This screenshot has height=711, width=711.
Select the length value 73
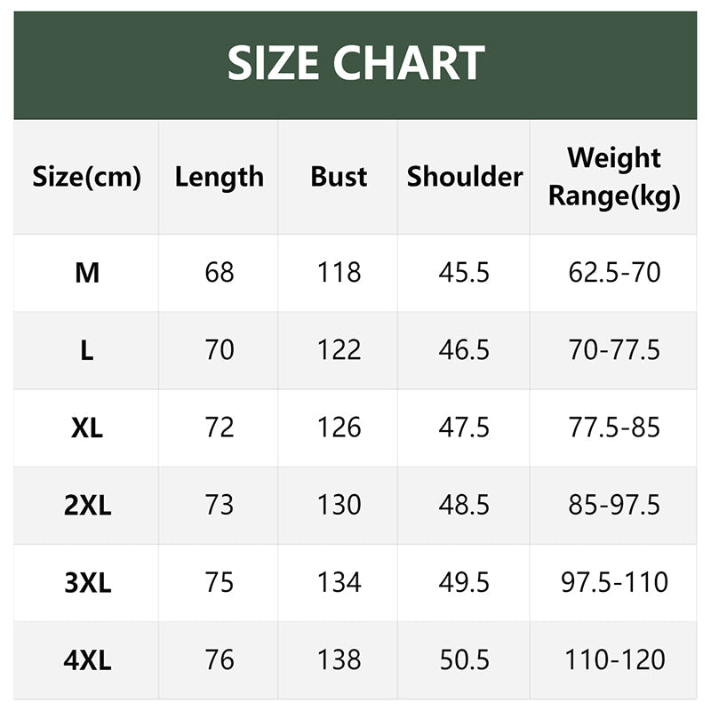(x=219, y=505)
